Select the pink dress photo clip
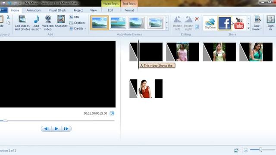 pyautogui.click(x=182, y=52)
